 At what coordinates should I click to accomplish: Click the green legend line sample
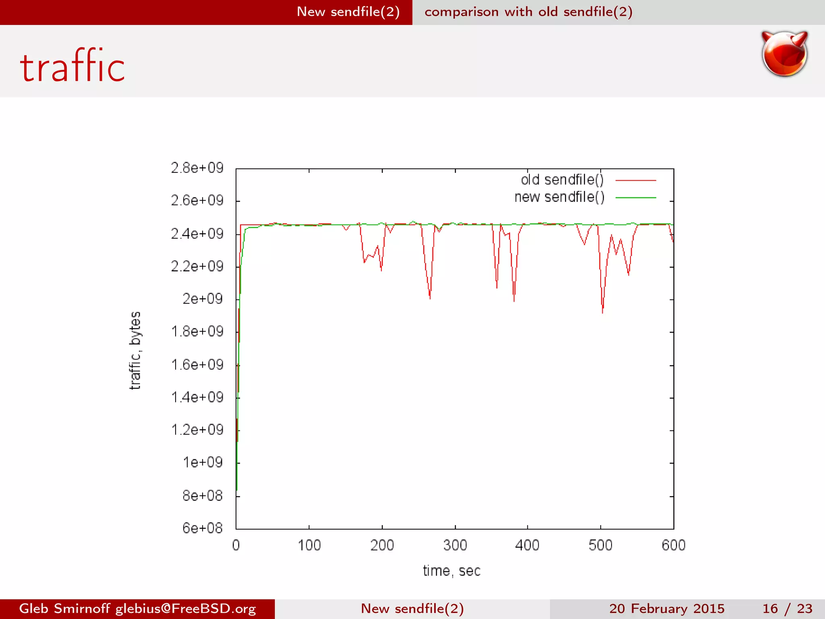(x=636, y=198)
